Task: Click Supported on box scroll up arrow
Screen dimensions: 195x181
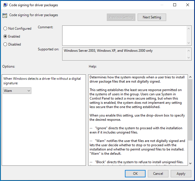Action: pos(189,51)
